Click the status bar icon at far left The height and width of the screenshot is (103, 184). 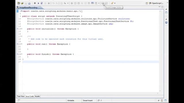coord(19,100)
